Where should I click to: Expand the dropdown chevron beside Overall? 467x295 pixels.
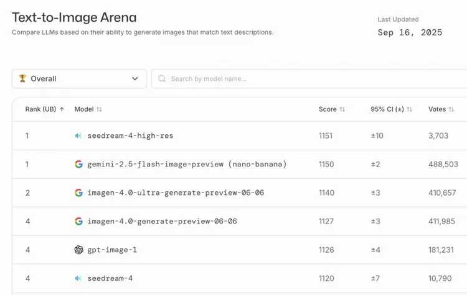pyautogui.click(x=135, y=79)
